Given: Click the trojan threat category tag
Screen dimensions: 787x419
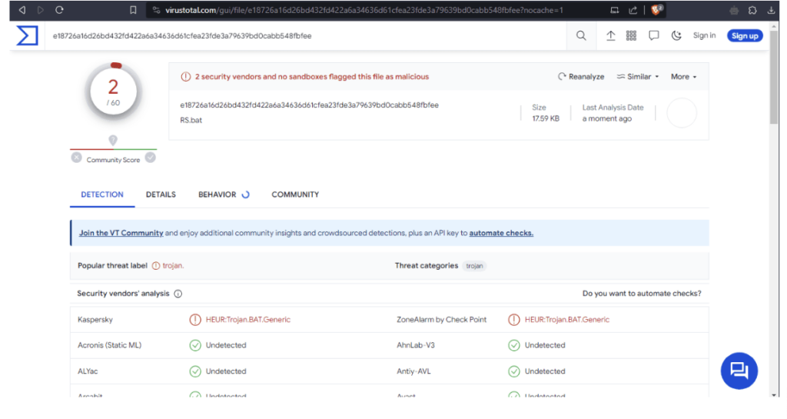Looking at the screenshot, I should (474, 266).
